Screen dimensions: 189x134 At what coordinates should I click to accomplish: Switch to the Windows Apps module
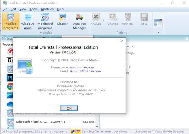pos(28,21)
